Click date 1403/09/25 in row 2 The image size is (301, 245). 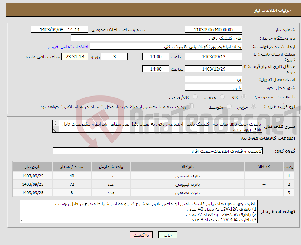32,185
